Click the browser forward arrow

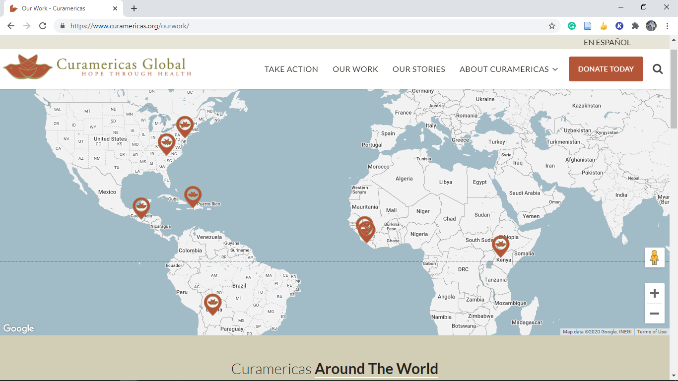(x=27, y=26)
